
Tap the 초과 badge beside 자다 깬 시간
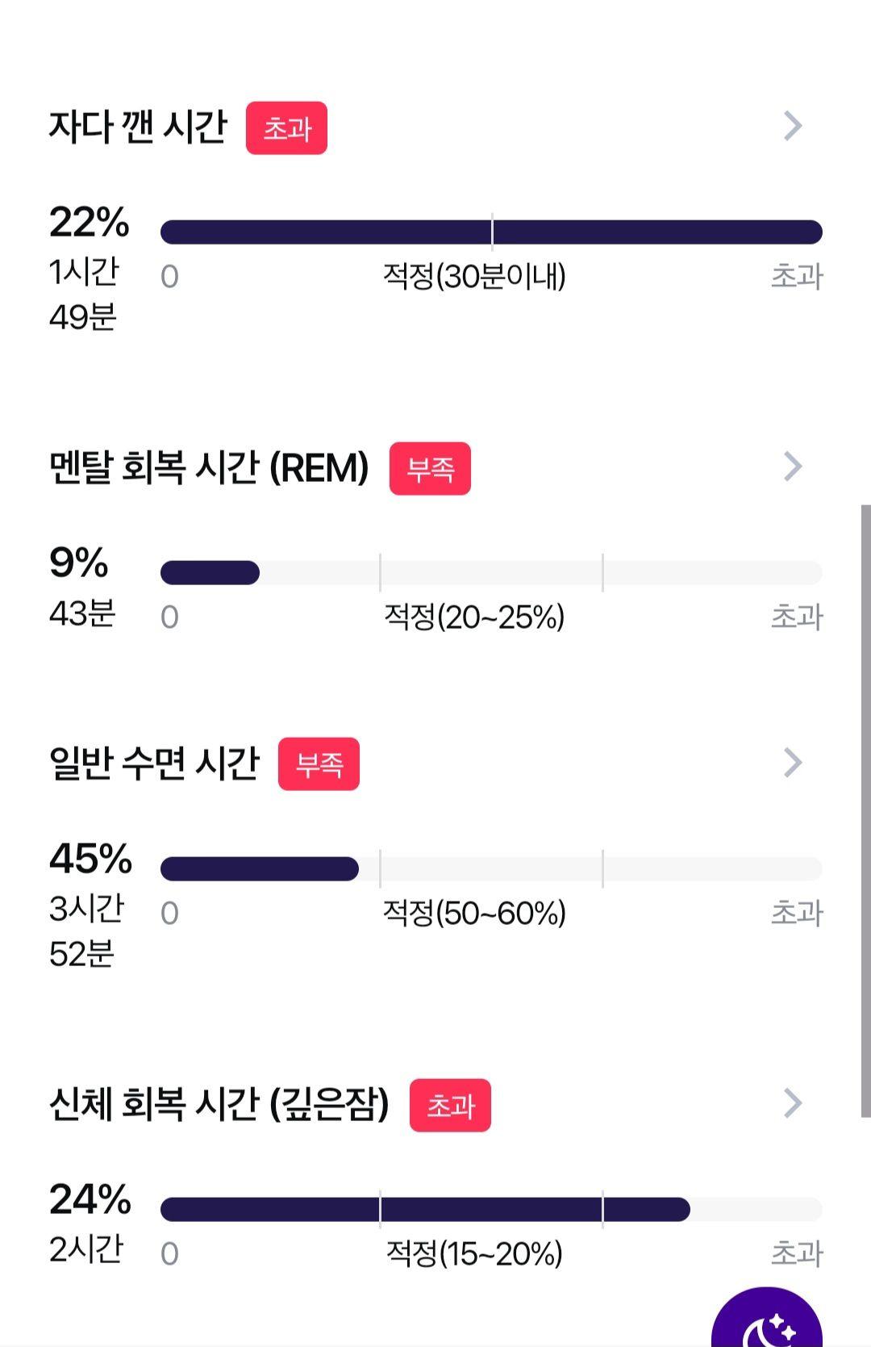coord(286,128)
